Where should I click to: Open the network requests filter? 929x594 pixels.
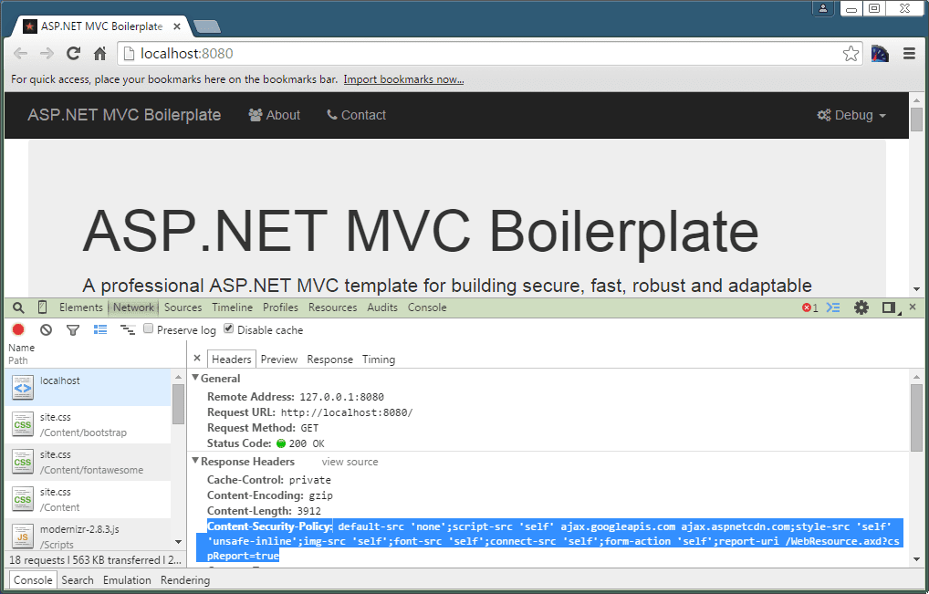click(73, 329)
